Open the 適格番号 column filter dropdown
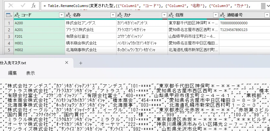 (267, 15)
